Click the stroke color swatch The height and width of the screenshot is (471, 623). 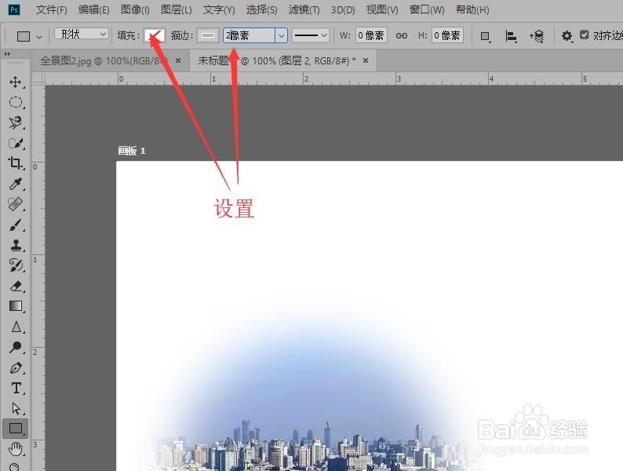point(208,36)
